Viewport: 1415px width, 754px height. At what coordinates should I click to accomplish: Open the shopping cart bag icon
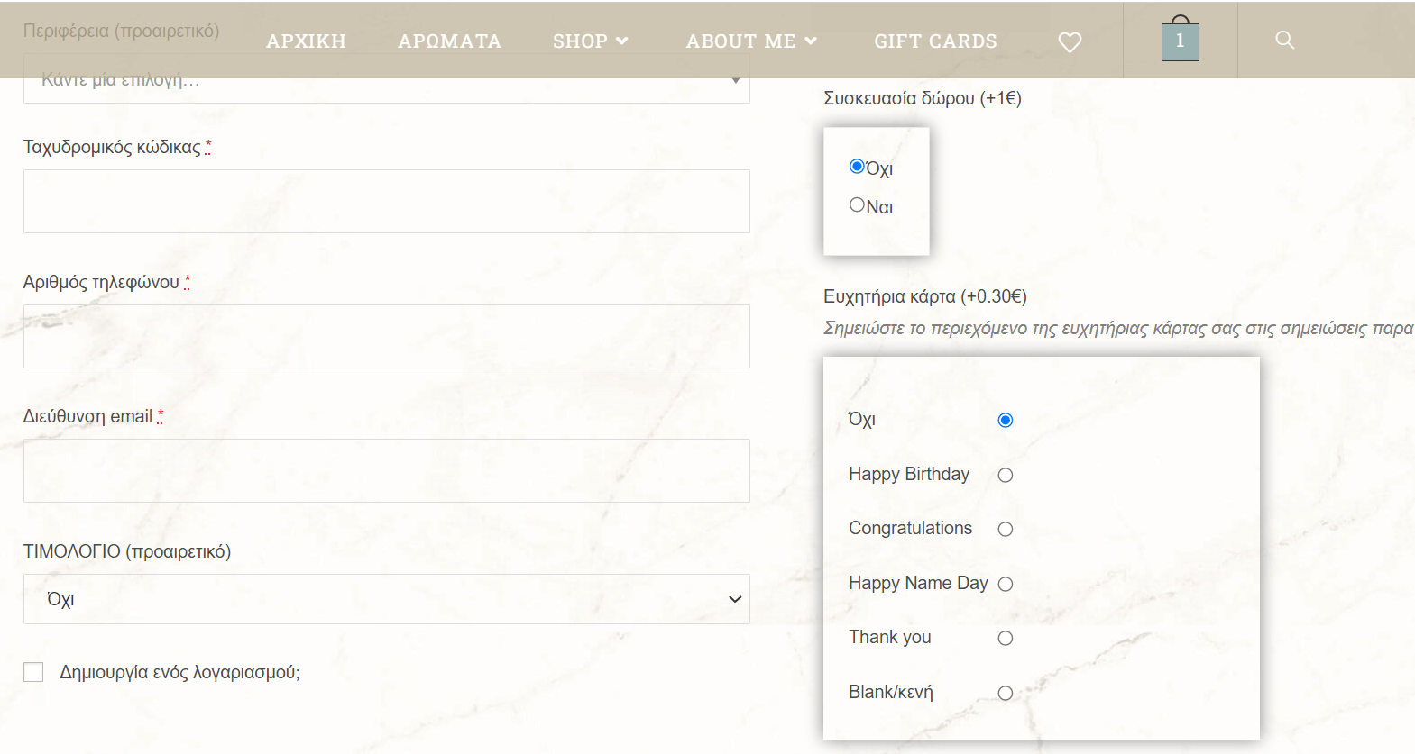tap(1180, 41)
